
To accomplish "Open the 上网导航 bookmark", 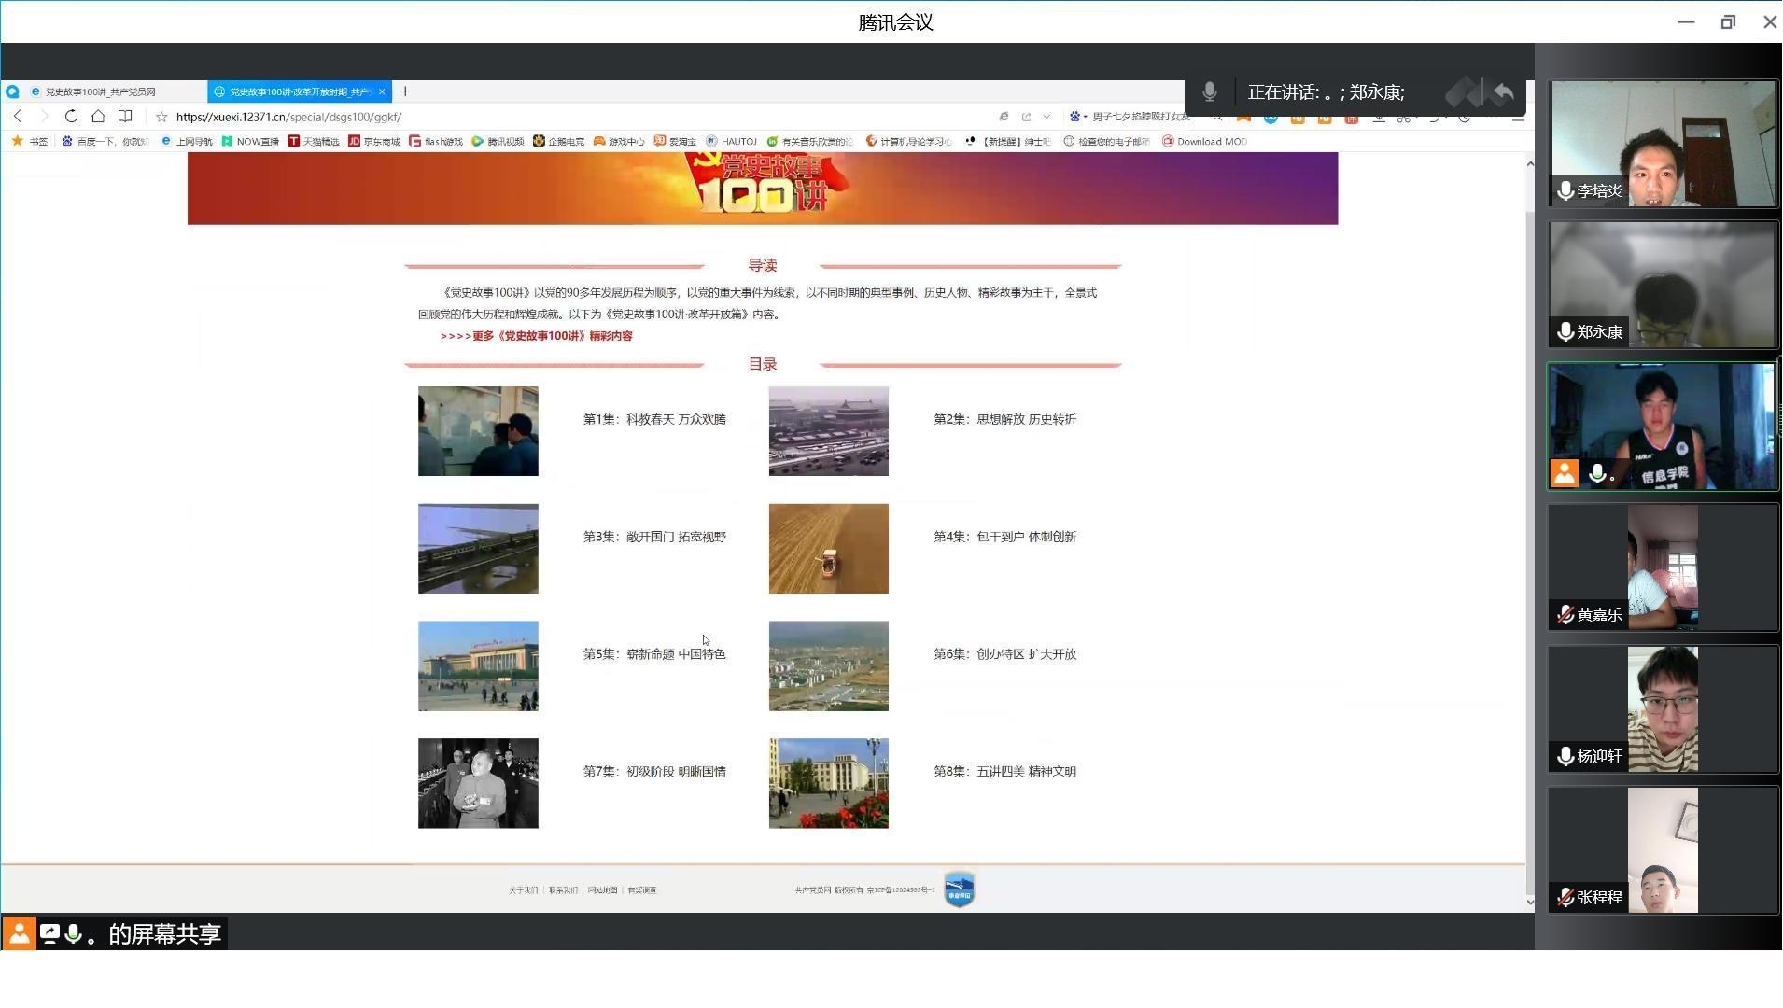I will coord(187,142).
